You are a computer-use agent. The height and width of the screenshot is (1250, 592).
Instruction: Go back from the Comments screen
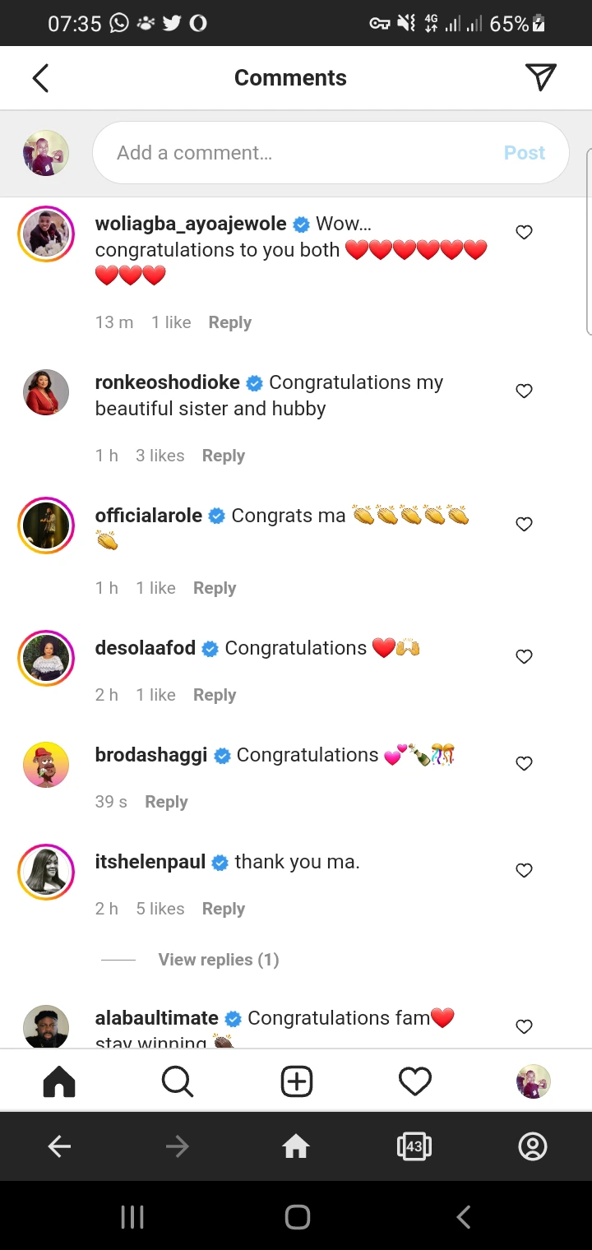(x=40, y=78)
